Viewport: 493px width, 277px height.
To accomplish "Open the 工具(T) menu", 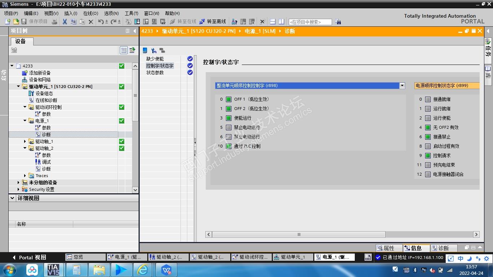I will click(x=131, y=13).
